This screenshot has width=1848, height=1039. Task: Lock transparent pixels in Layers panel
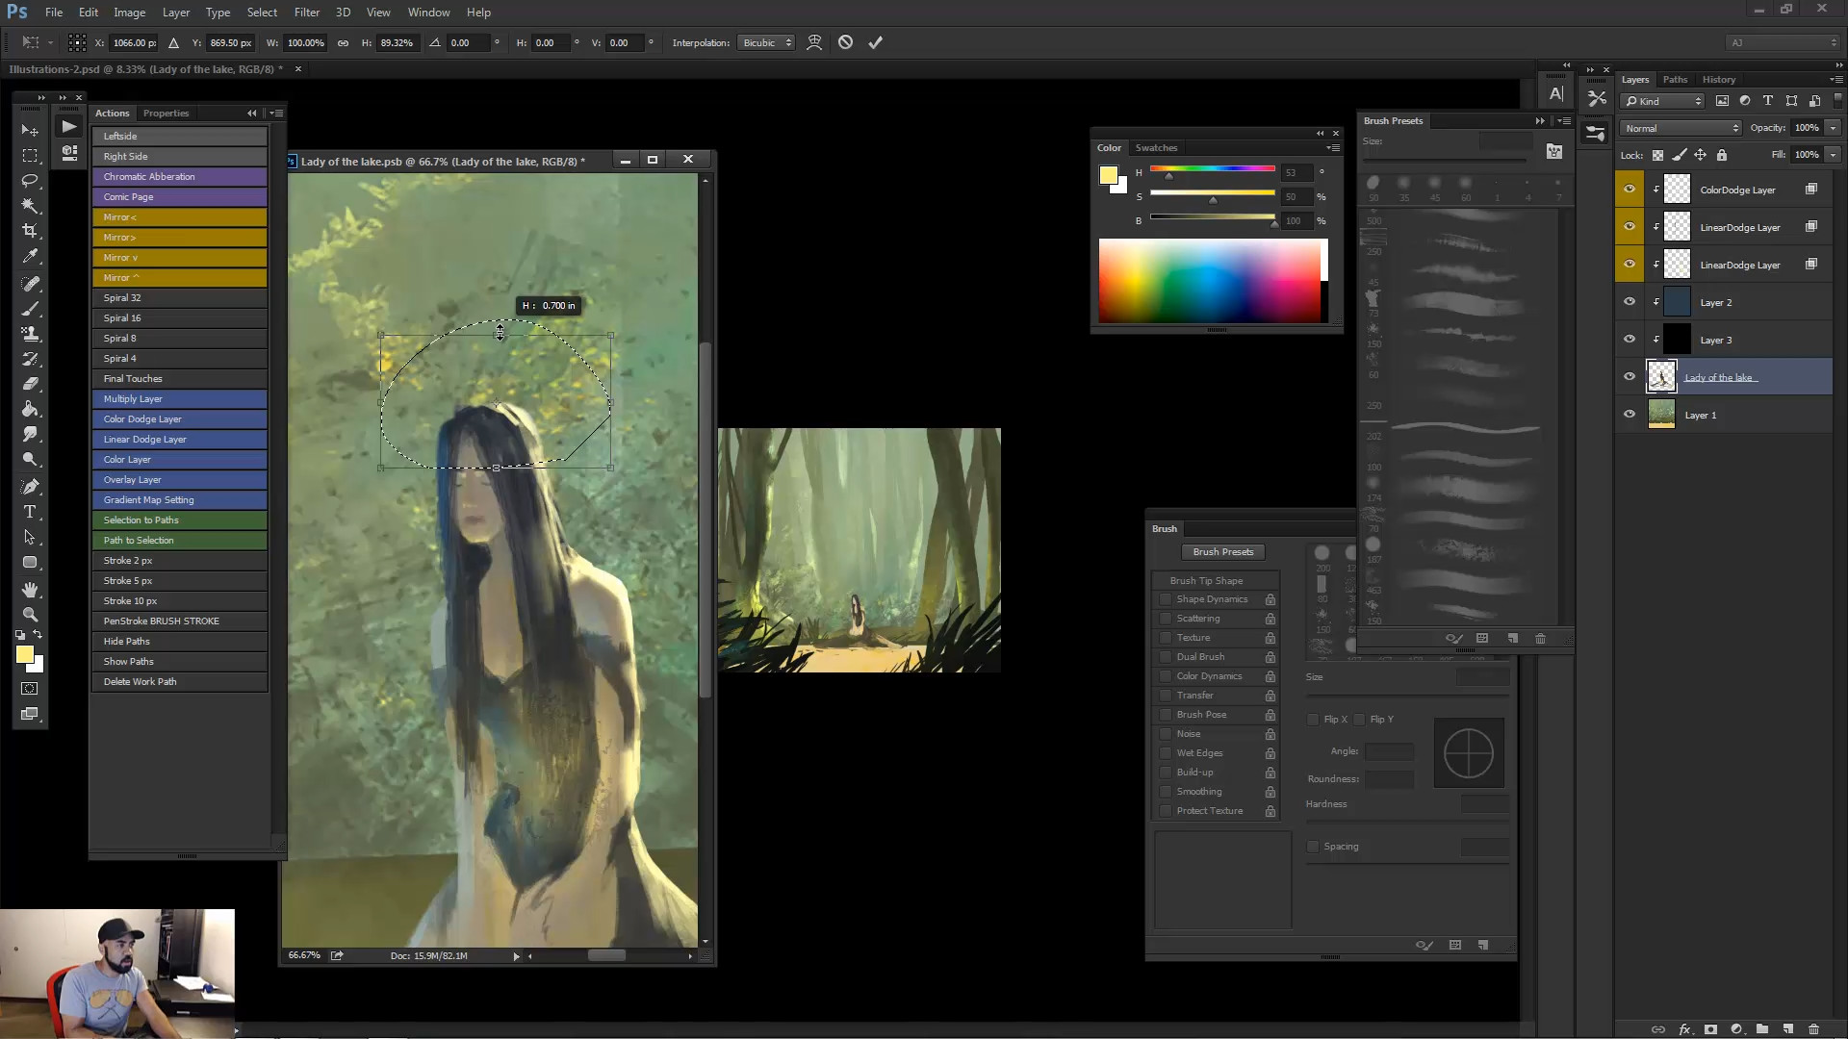[1657, 155]
